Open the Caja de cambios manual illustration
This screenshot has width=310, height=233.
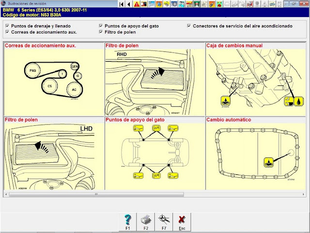[256, 82]
